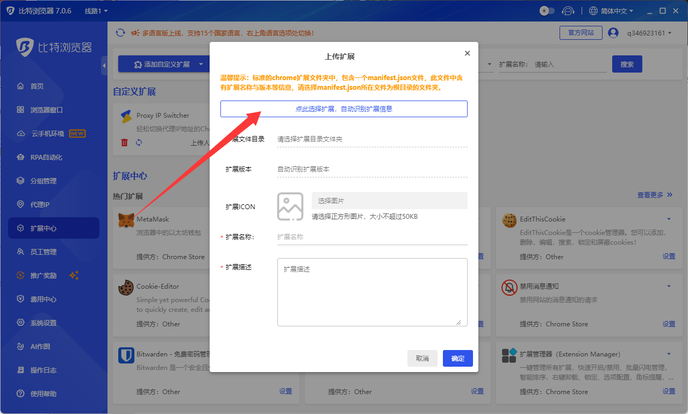Image resolution: width=688 pixels, height=414 pixels.
Task: Click the sync icon under Proxy IP Switcher
Action: (139, 142)
